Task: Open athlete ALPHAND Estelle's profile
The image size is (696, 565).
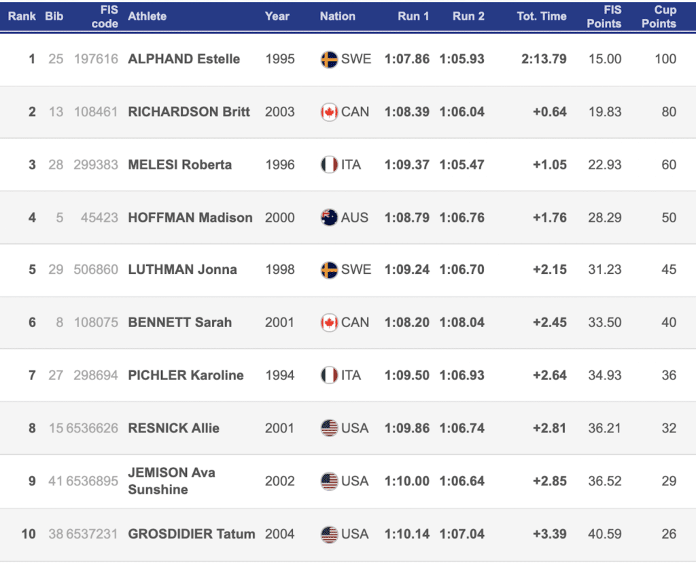Action: point(184,59)
